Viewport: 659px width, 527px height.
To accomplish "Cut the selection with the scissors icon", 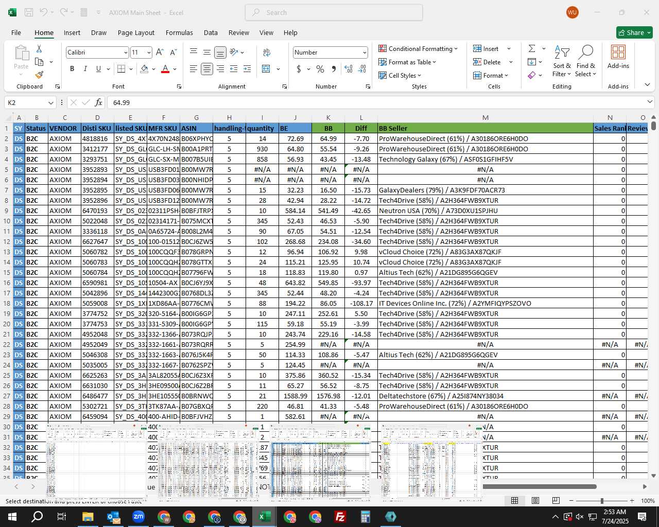I will click(39, 49).
